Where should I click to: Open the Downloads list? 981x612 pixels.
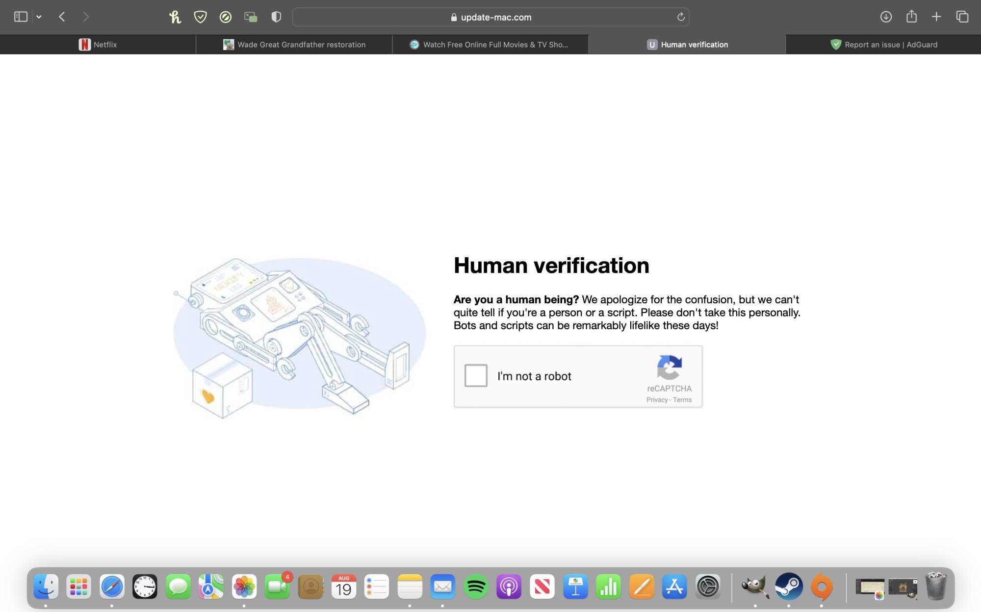(x=886, y=17)
